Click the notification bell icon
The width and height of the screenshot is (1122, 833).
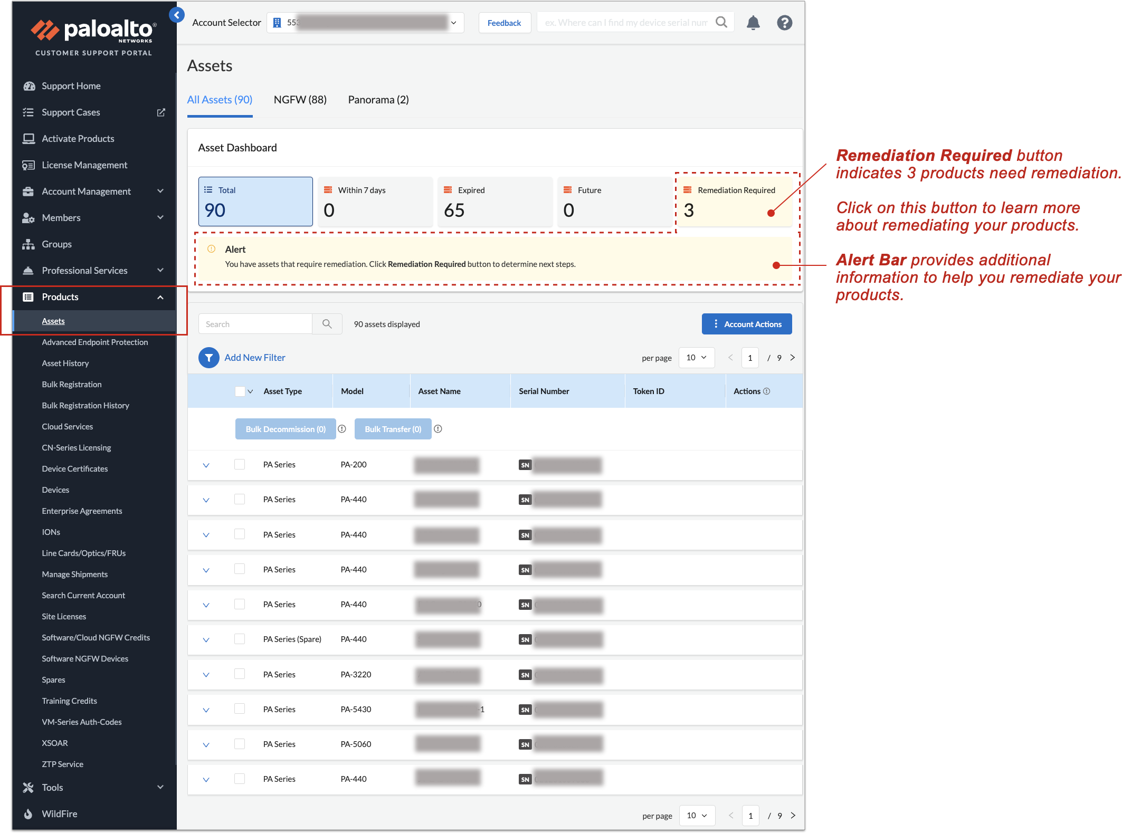[x=753, y=23]
